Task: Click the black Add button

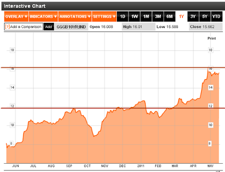Action: [49, 27]
